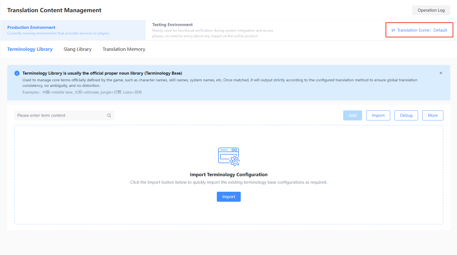This screenshot has height=255, width=457.
Task: Click the Translation Content Management title
Action: tap(54, 10)
